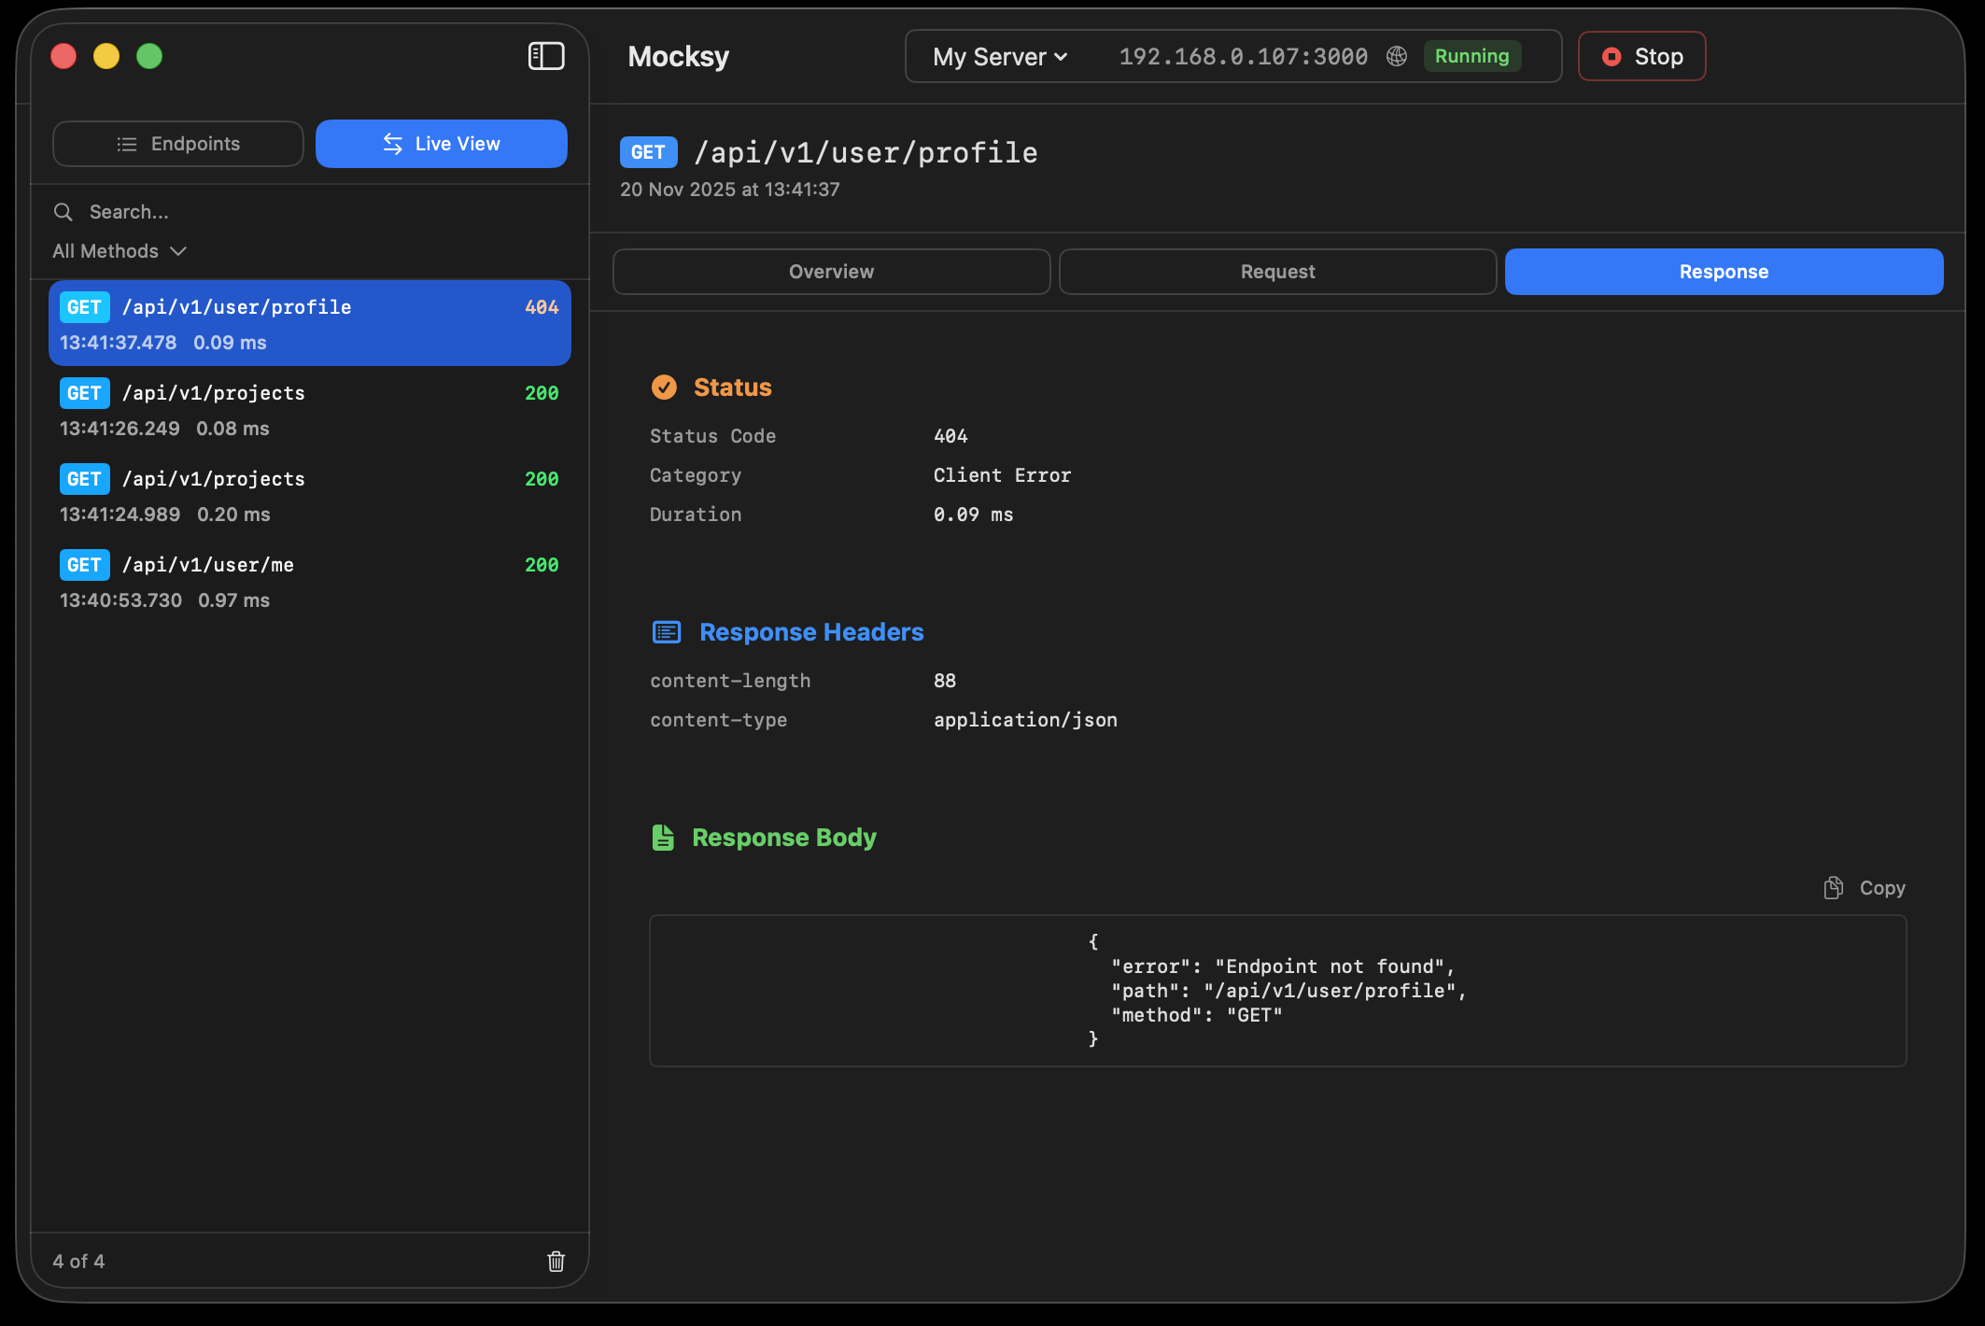Screen dimensions: 1985x1326
Task: Switch to the Request tab
Action: (1276, 271)
